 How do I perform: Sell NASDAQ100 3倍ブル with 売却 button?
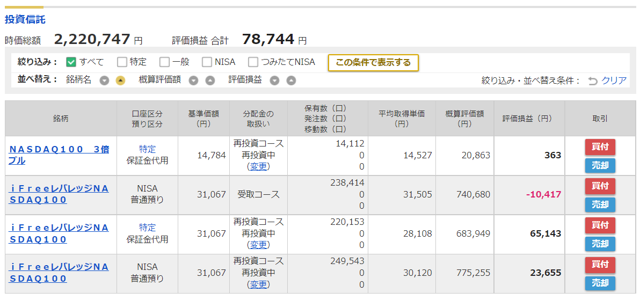point(600,165)
